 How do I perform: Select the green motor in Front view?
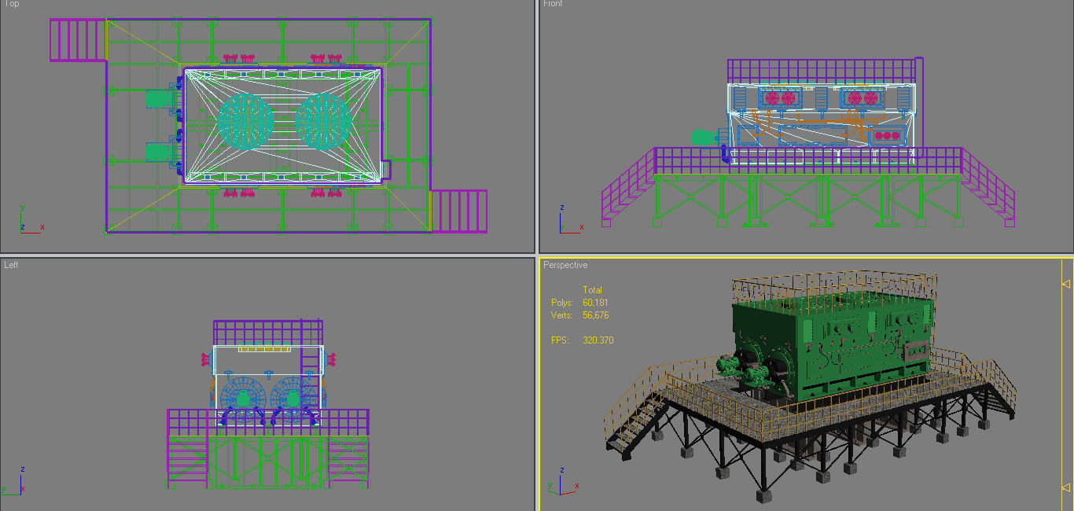(702, 138)
